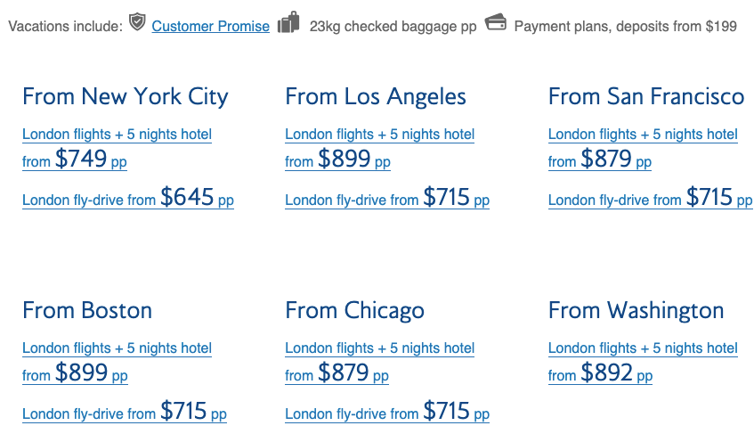Click the From Chicago heading

click(x=354, y=310)
